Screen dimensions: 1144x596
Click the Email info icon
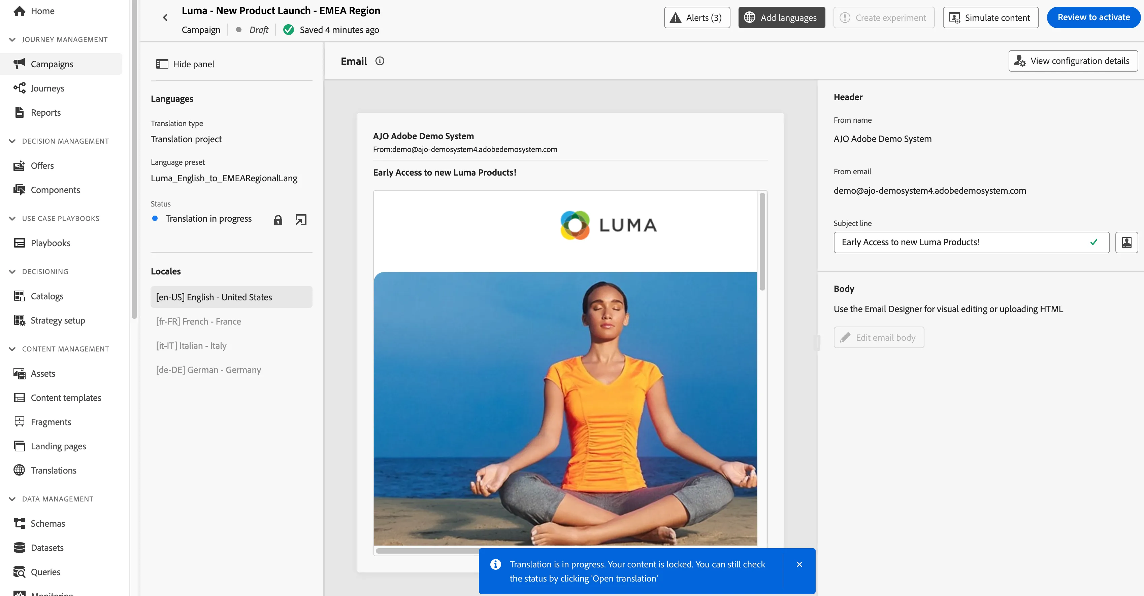[x=380, y=61]
